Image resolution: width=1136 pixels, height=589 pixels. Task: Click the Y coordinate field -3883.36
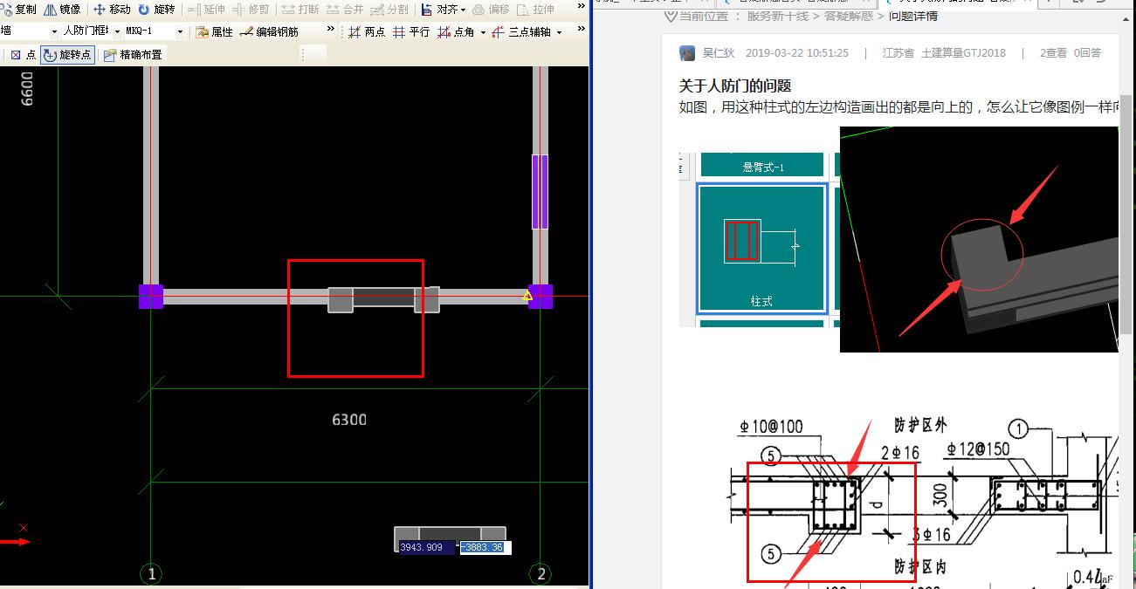(x=485, y=547)
